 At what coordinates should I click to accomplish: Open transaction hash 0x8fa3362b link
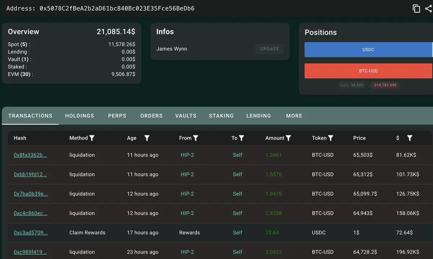(x=30, y=155)
